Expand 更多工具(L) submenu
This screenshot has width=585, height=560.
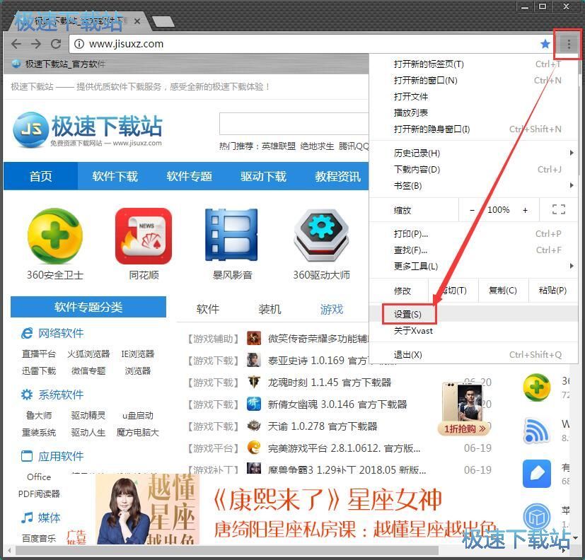click(474, 266)
